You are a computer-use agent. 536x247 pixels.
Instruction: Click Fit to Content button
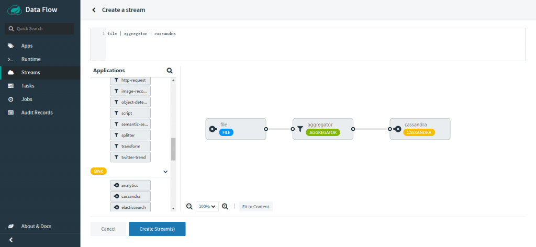[x=255, y=207]
